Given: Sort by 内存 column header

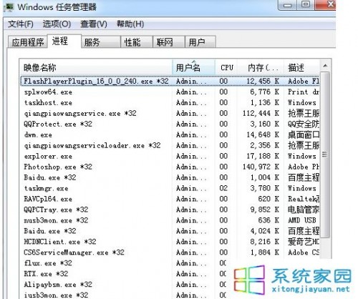Looking at the screenshot, I should pos(261,67).
